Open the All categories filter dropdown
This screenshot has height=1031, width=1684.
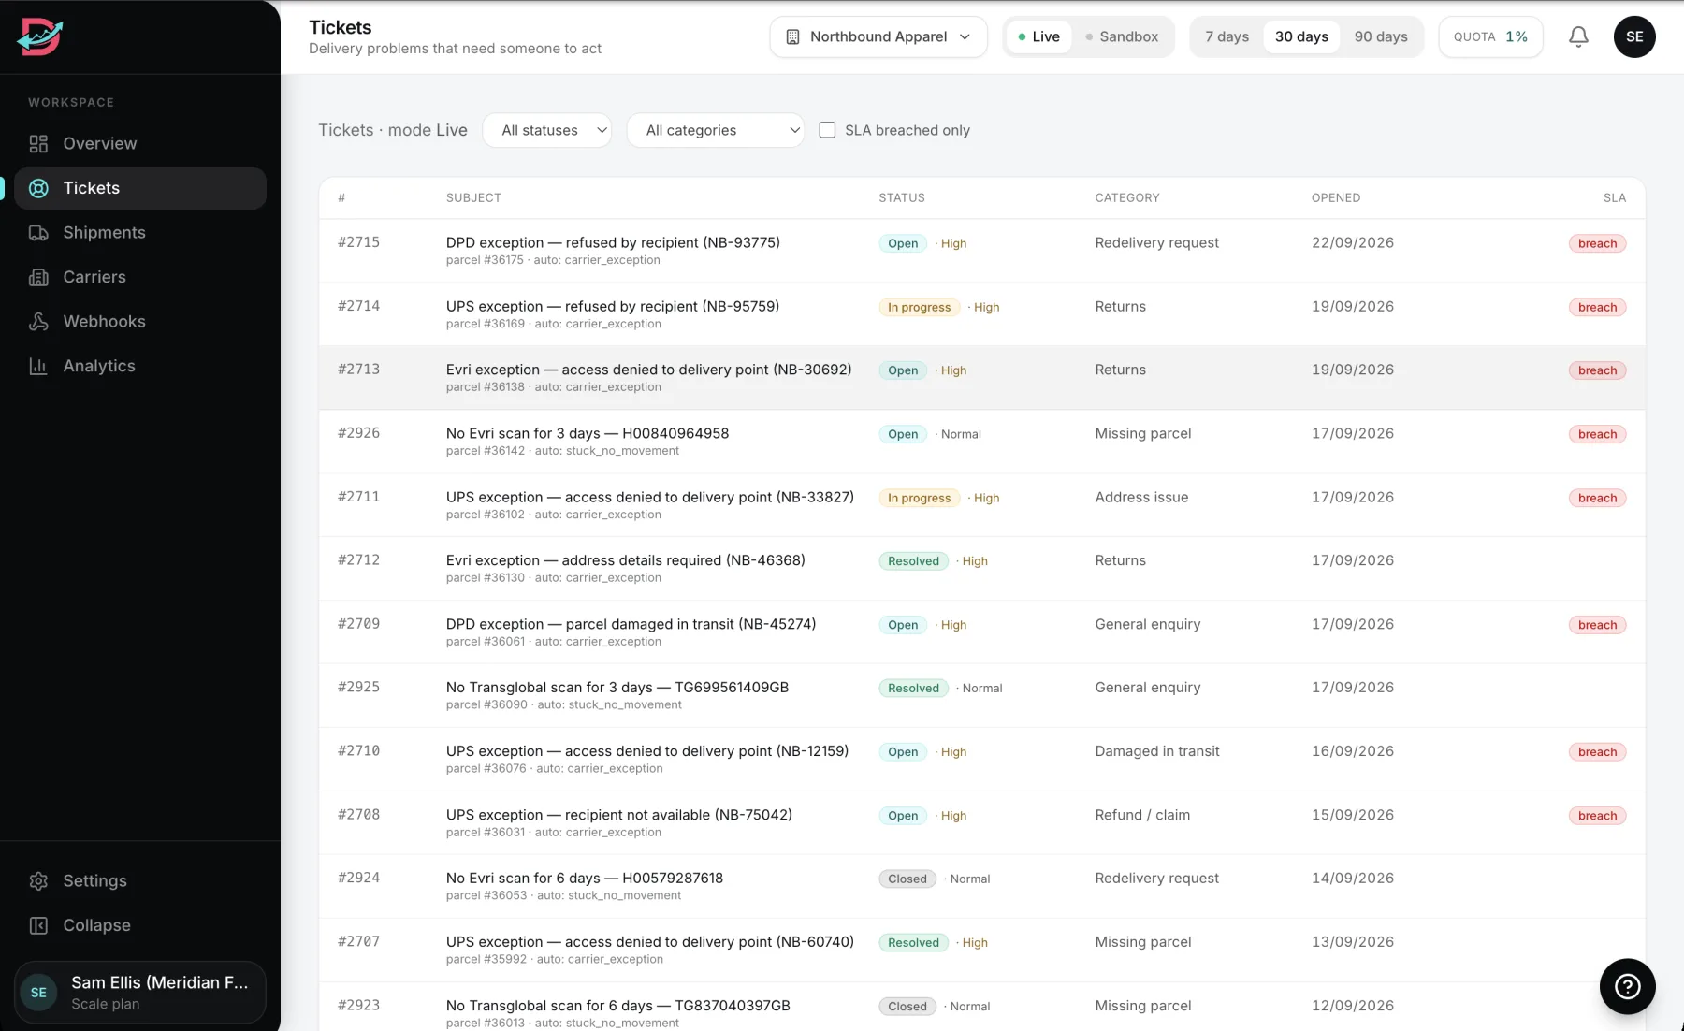(716, 130)
